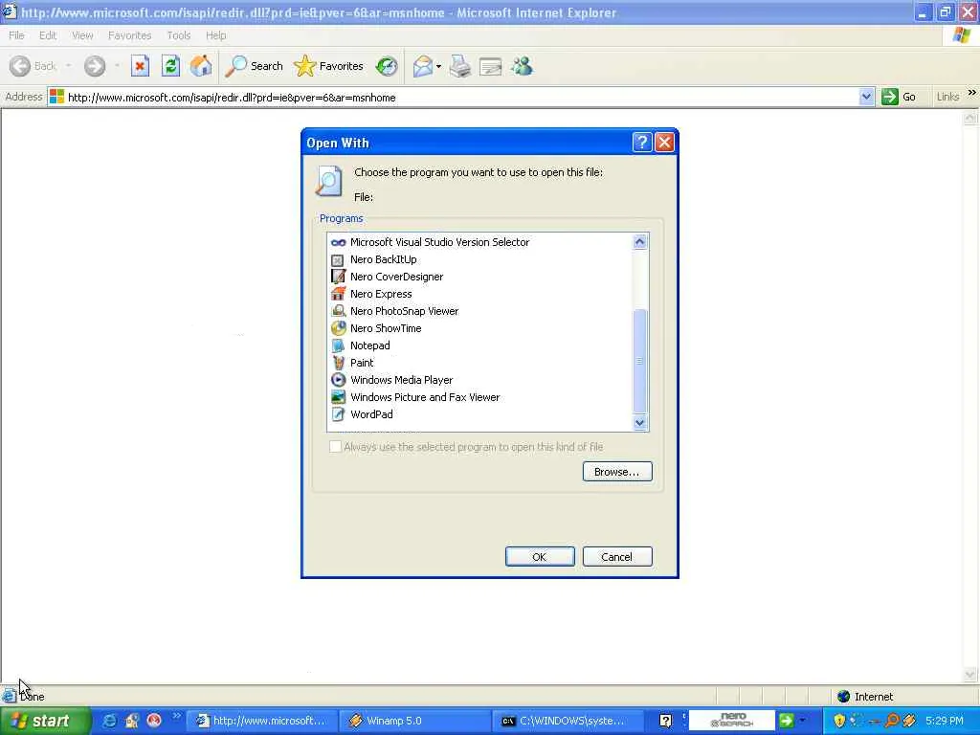Viewport: 980px width, 735px height.
Task: Open the History icon in toolbar
Action: pos(387,66)
